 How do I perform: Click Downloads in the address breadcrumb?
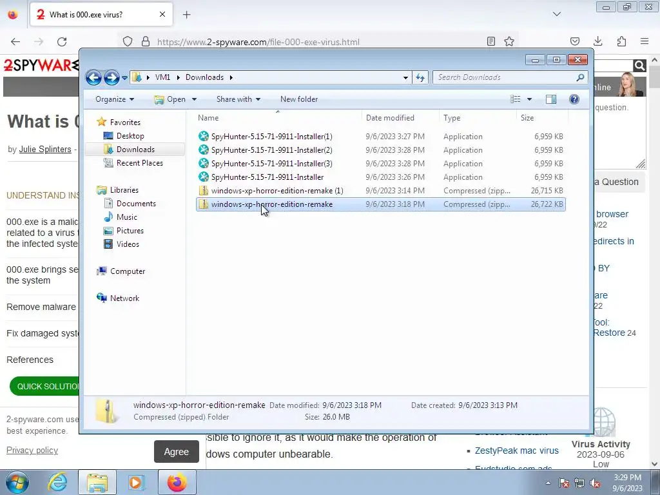tap(204, 77)
